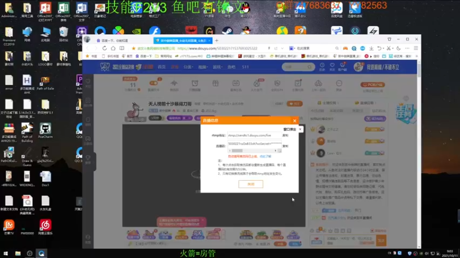
Task: Expand the 游戏 menu in Douyu nav
Action: point(217,67)
